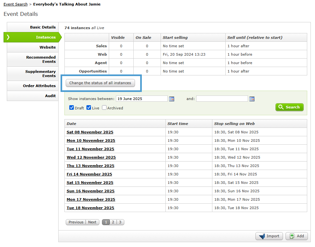Screen dimensions: 315x247
Task: Open Sat 08 November 2025 instance
Action: coord(90,132)
